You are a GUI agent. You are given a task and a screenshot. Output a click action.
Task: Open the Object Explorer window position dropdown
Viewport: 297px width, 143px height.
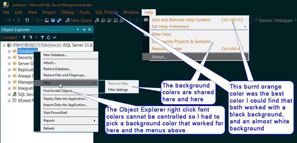(x=78, y=29)
